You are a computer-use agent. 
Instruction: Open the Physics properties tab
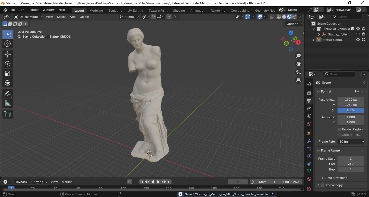pyautogui.click(x=309, y=156)
